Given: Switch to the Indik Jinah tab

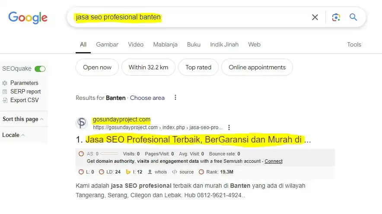Looking at the screenshot, I should 224,45.
